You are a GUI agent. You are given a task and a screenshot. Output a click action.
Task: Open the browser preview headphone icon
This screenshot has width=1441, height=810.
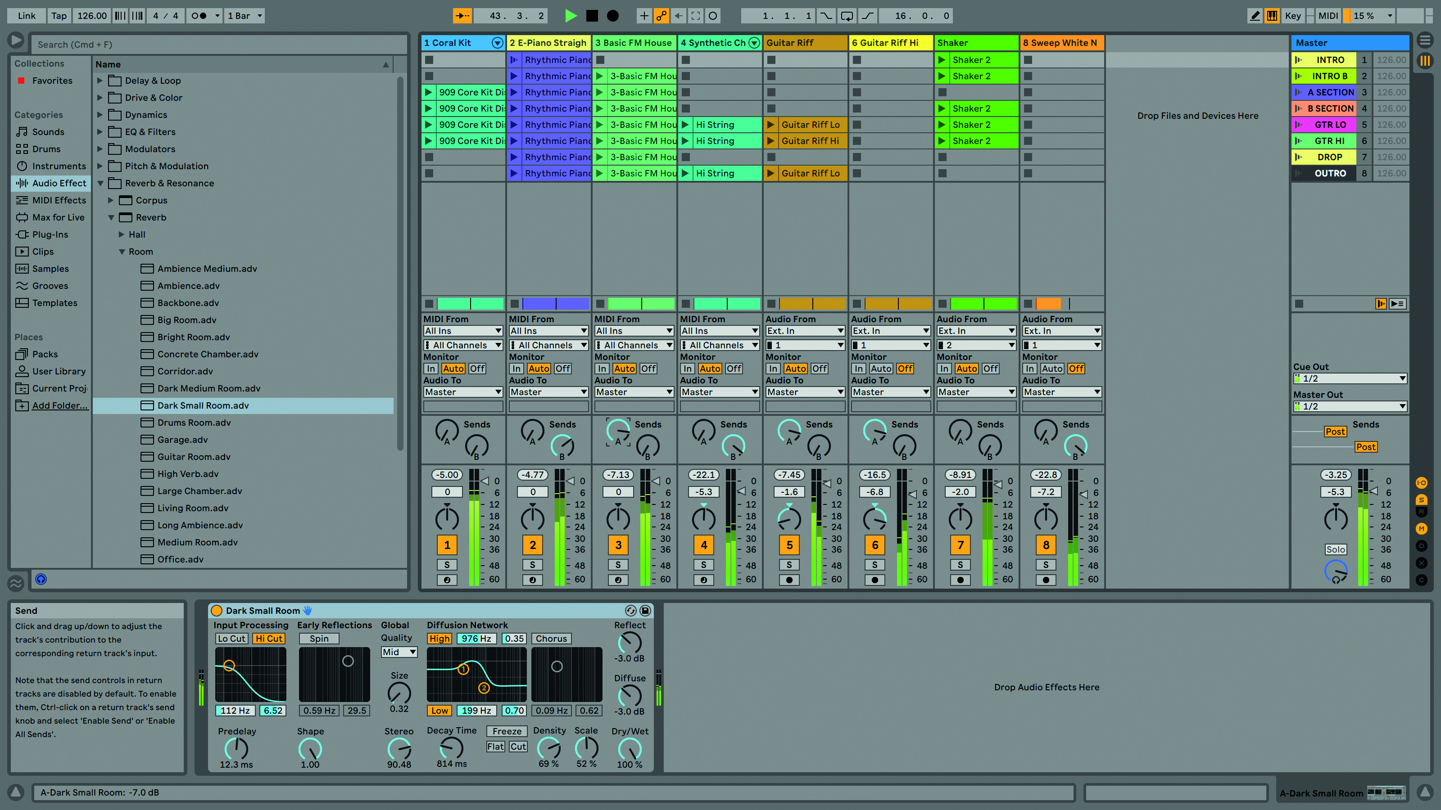click(x=41, y=579)
